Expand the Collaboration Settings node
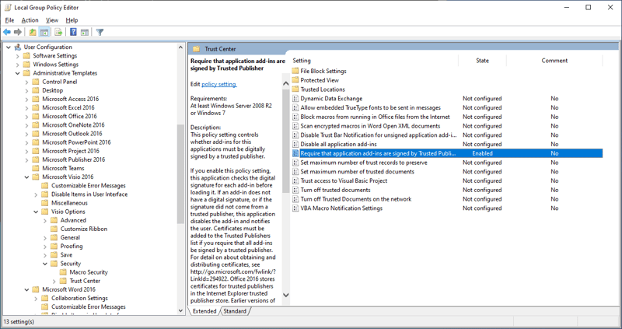The height and width of the screenshot is (329, 622). click(x=36, y=299)
